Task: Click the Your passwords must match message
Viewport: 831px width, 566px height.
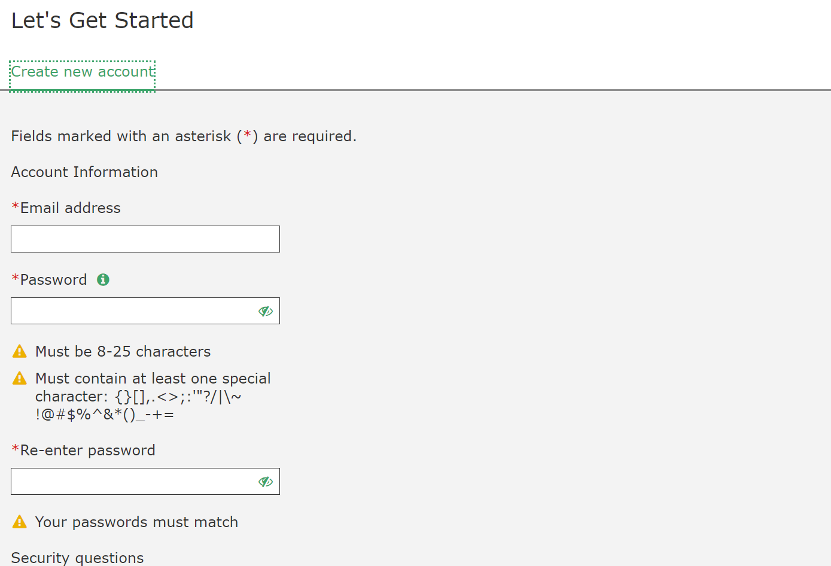Action: coord(136,522)
